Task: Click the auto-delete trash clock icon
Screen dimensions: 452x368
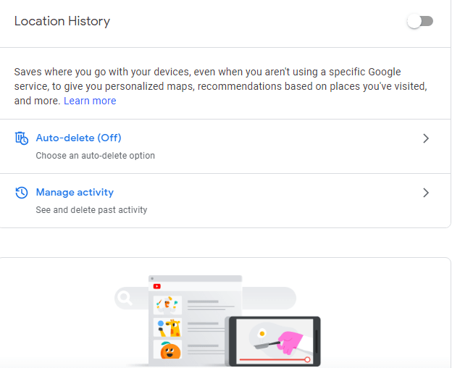Action: [22, 138]
